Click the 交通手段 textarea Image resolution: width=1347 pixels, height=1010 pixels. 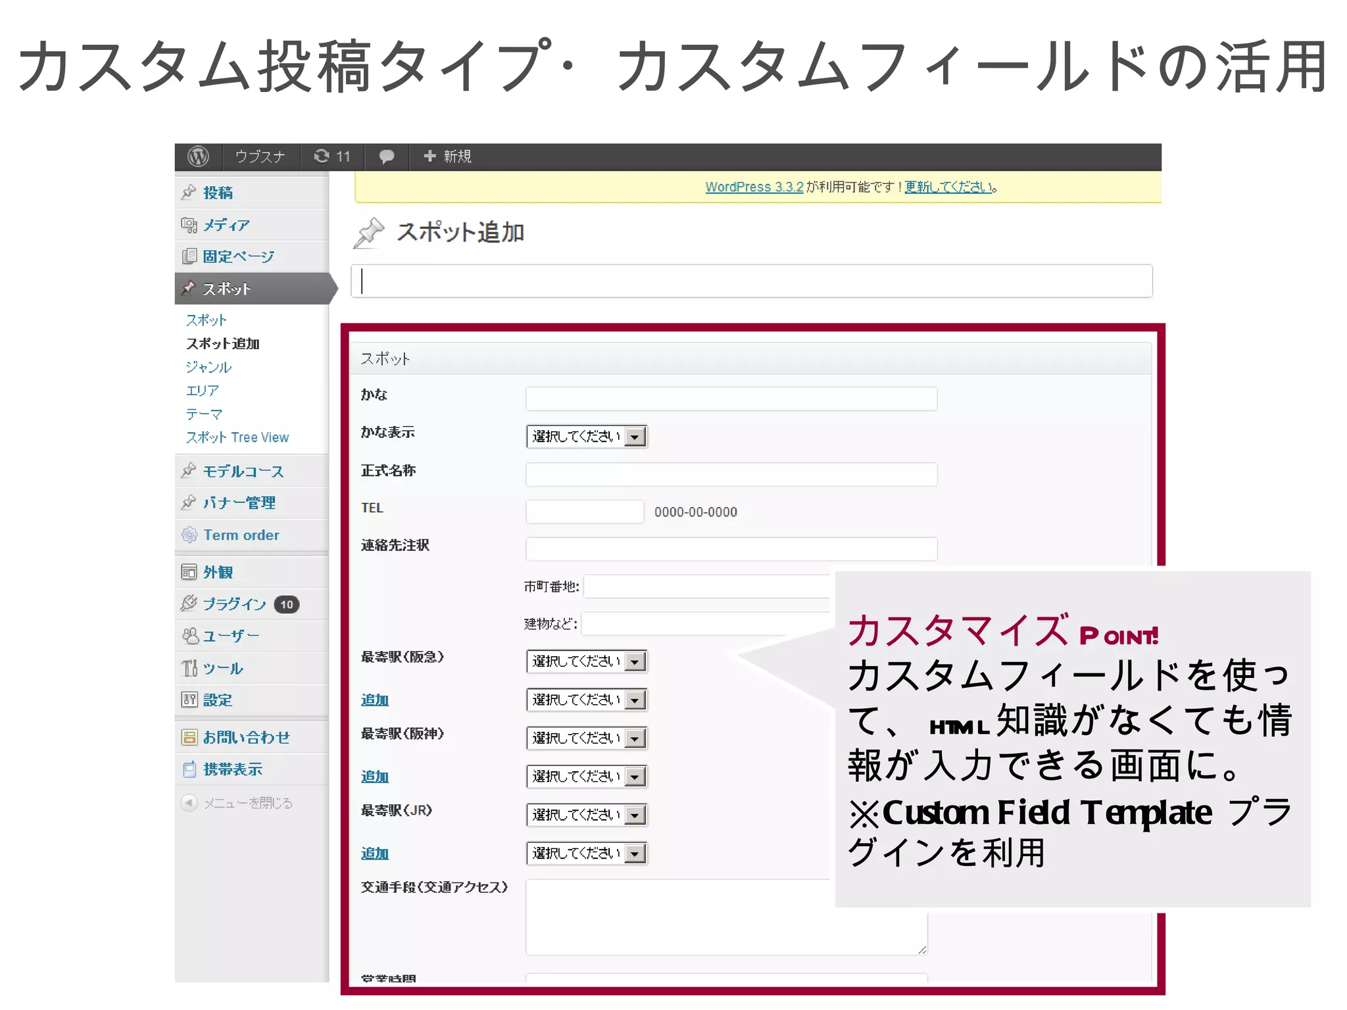pyautogui.click(x=727, y=917)
